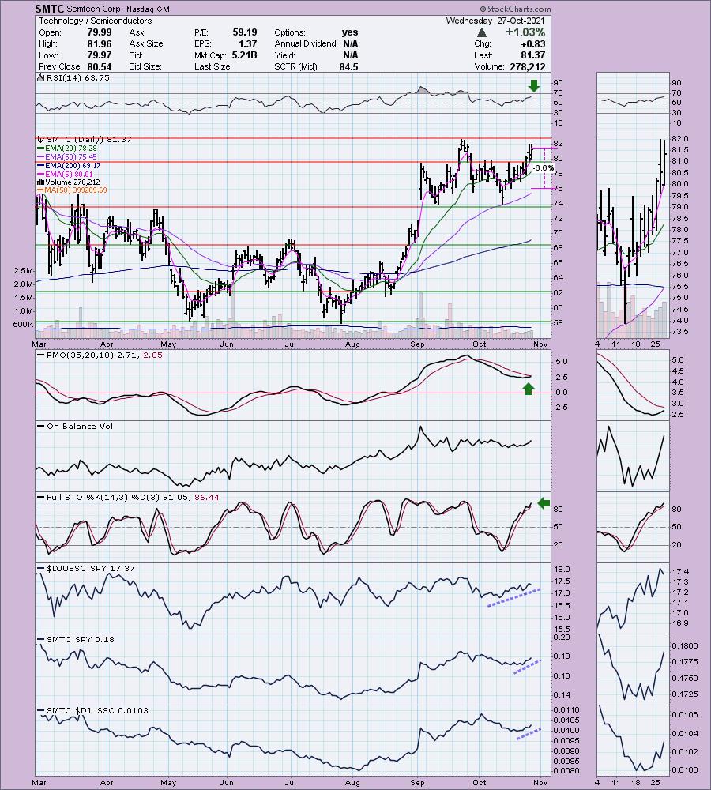Click the Bid Size label in header
This screenshot has height=790, width=711.
click(145, 66)
